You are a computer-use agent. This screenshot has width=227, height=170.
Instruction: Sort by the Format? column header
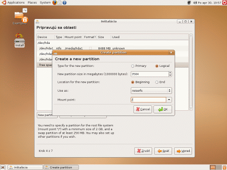tap(90, 37)
